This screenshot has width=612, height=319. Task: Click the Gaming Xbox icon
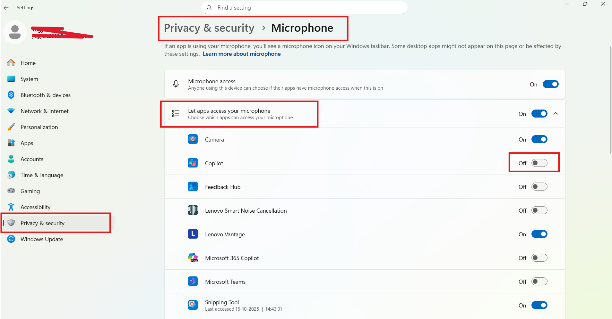tap(11, 191)
